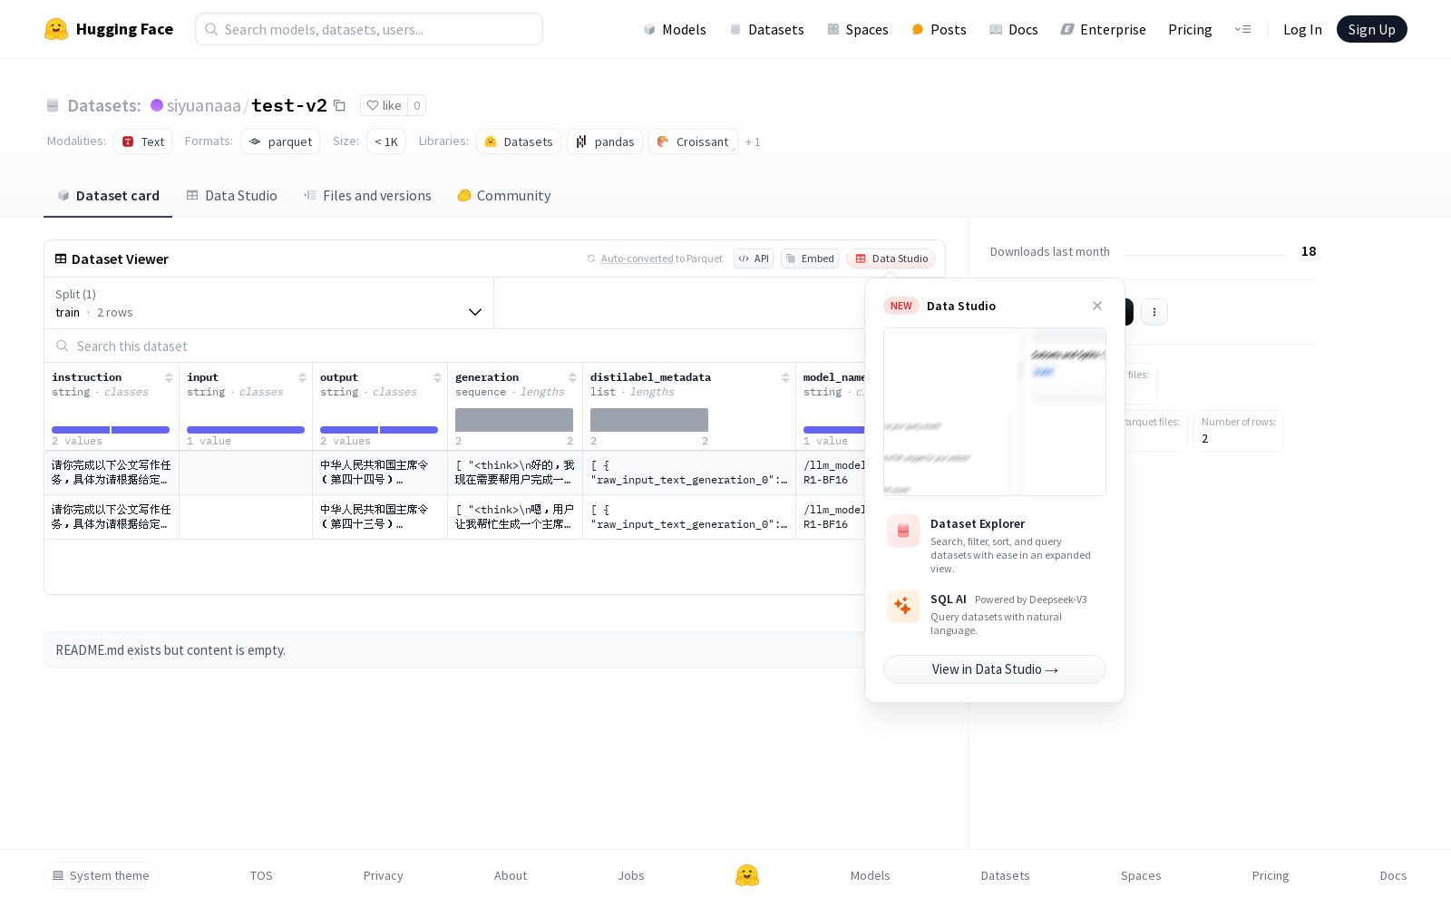Like the test-v2 dataset
Viewport: 1451px width, 907px height.
point(384,105)
